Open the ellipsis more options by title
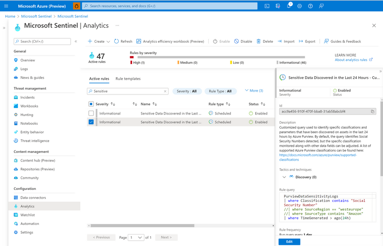383x246 pixels. pos(117,25)
